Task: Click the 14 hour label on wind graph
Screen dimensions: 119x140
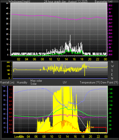Action: [66, 59]
